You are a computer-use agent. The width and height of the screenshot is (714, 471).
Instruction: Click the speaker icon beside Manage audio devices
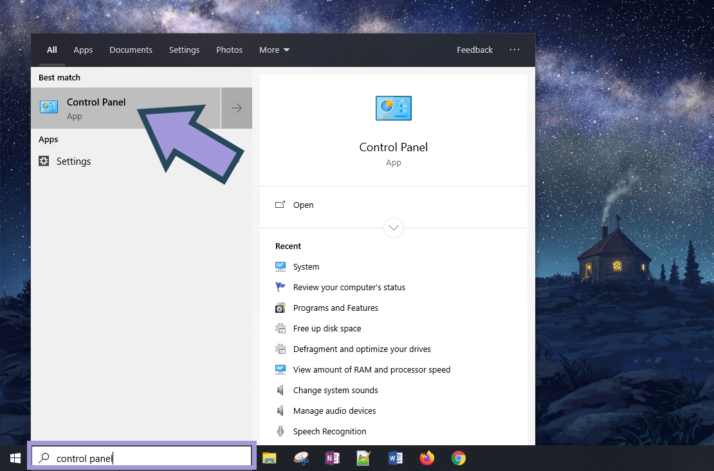[280, 411]
